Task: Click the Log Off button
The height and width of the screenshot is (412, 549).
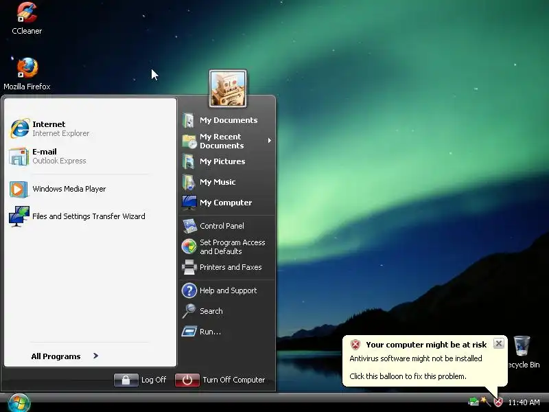Action: (141, 380)
